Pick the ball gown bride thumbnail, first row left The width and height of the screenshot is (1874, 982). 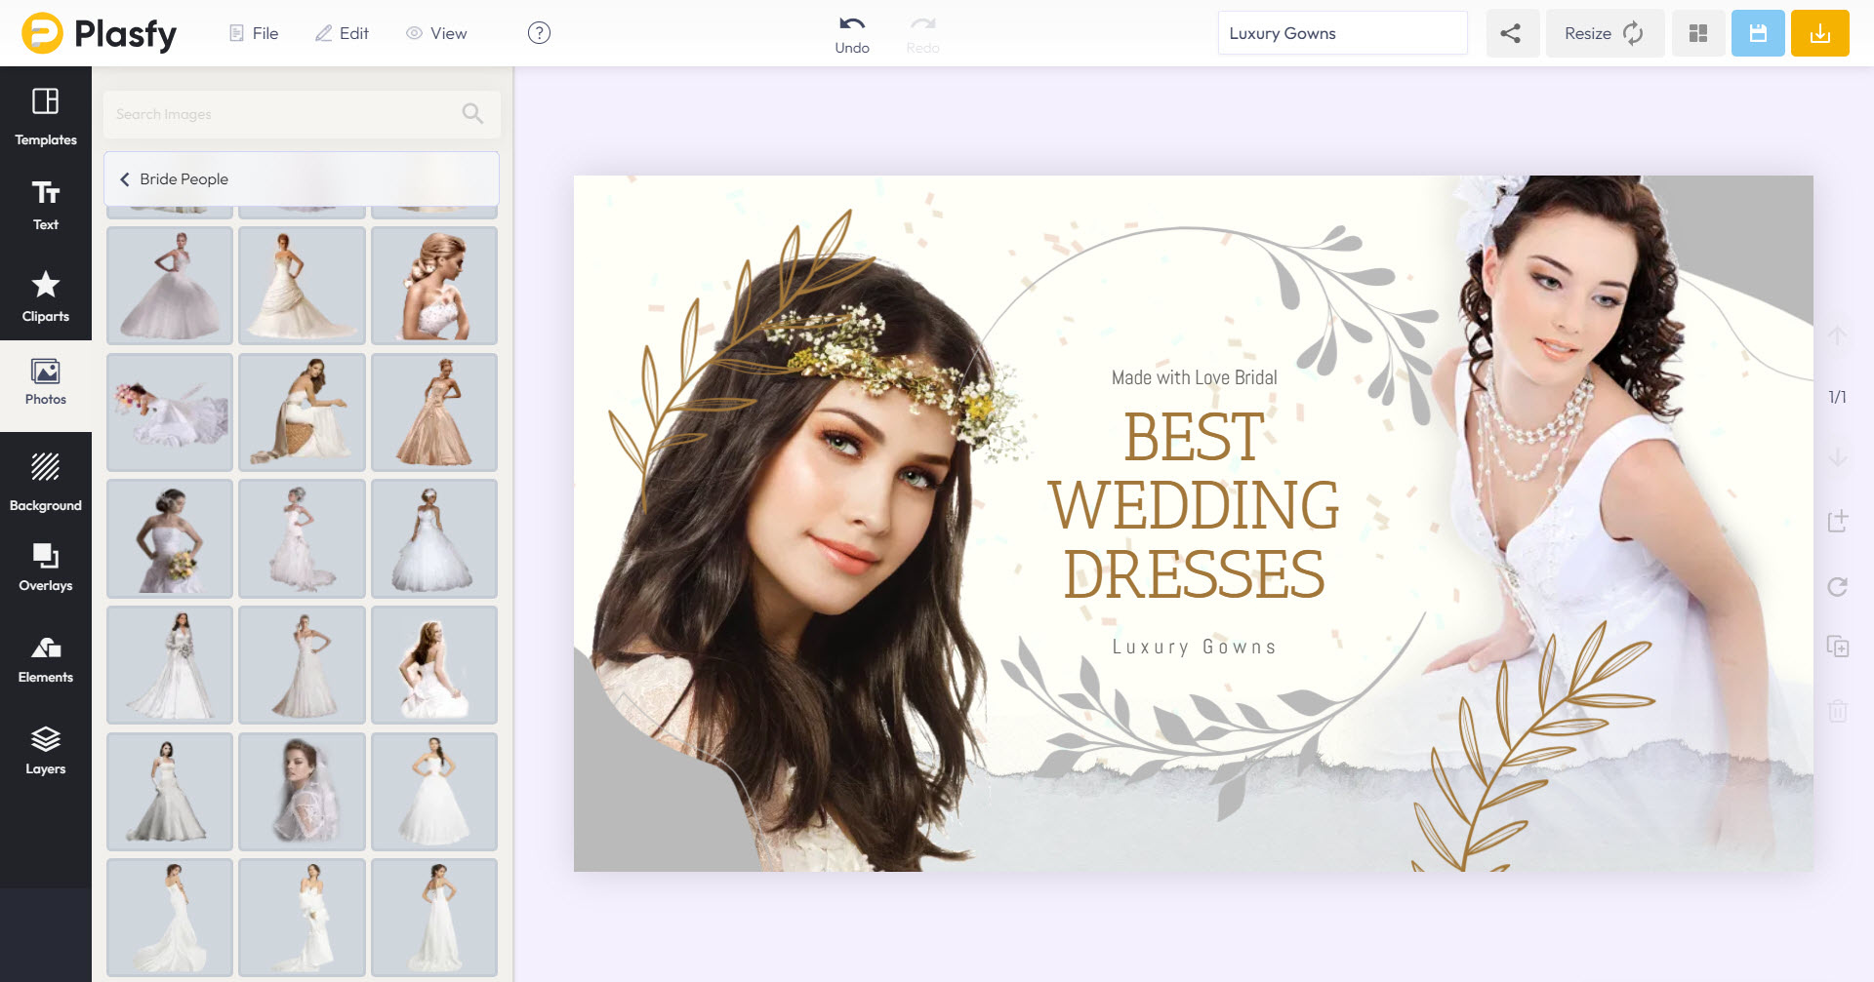coord(170,286)
